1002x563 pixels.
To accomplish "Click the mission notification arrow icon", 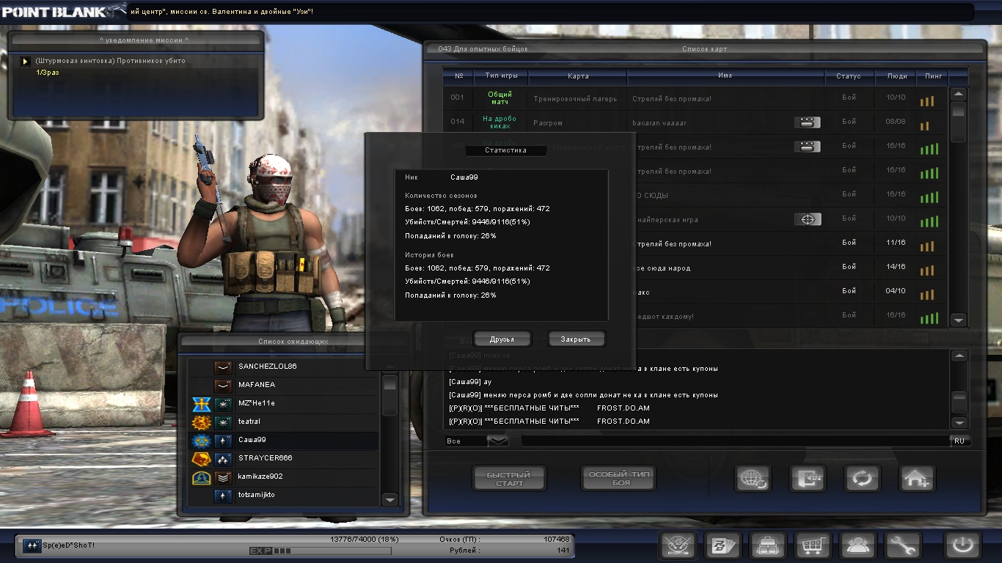I will (x=25, y=62).
